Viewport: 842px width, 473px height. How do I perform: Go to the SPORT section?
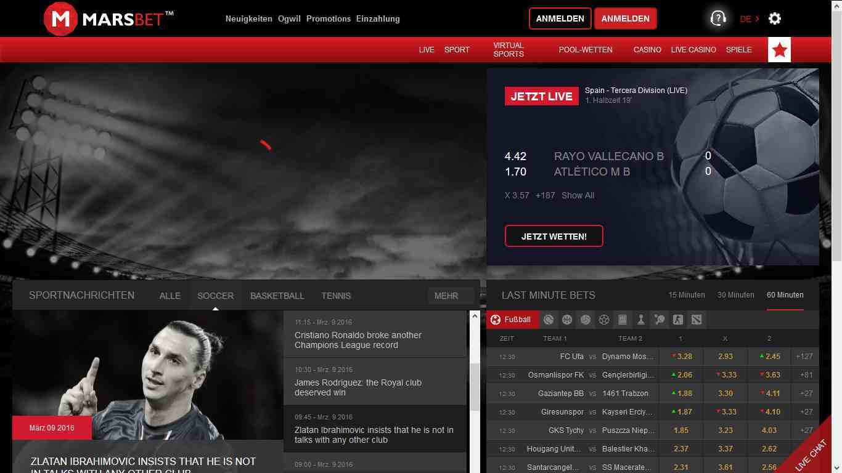(457, 50)
